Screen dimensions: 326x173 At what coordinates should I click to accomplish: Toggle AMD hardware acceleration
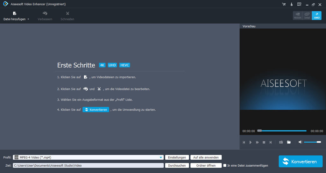[317, 16]
